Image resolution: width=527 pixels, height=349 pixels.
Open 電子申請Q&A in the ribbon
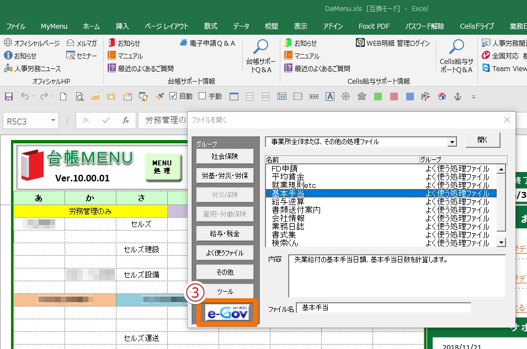[x=207, y=43]
